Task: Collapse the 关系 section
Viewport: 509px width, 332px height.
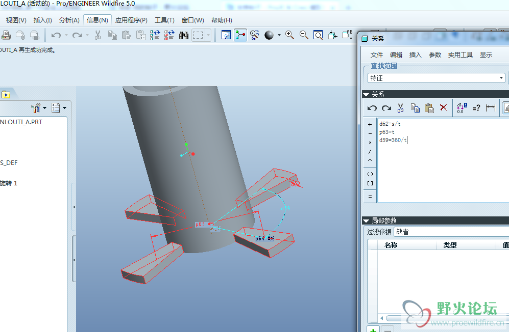Action: pos(366,95)
